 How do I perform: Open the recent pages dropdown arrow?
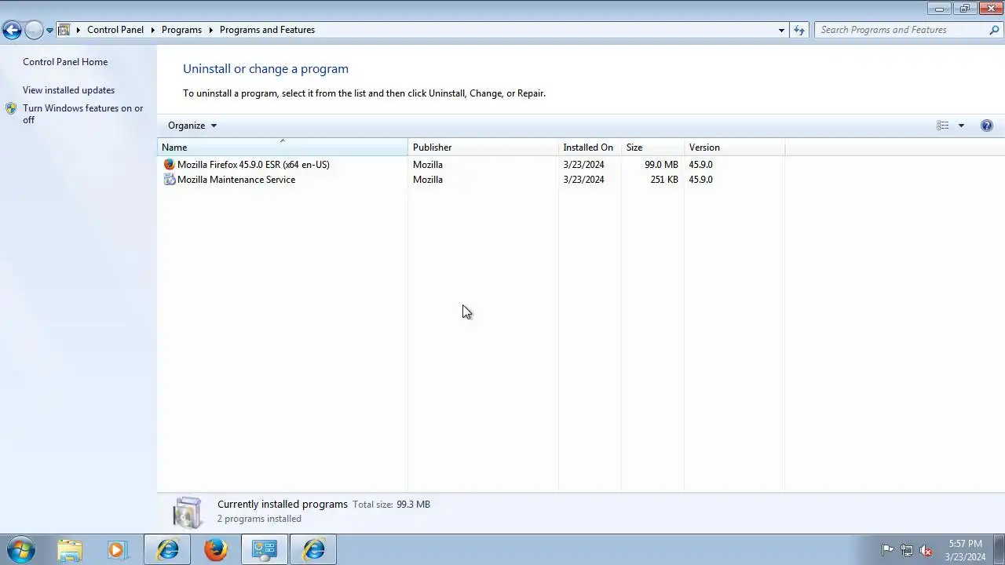click(49, 31)
